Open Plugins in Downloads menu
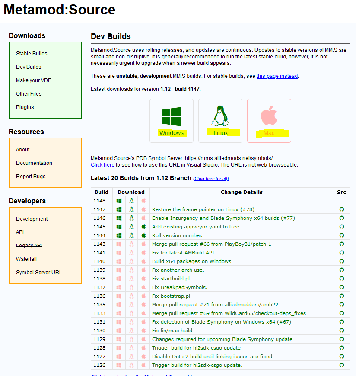Image resolution: width=356 pixels, height=376 pixels. 25,107
